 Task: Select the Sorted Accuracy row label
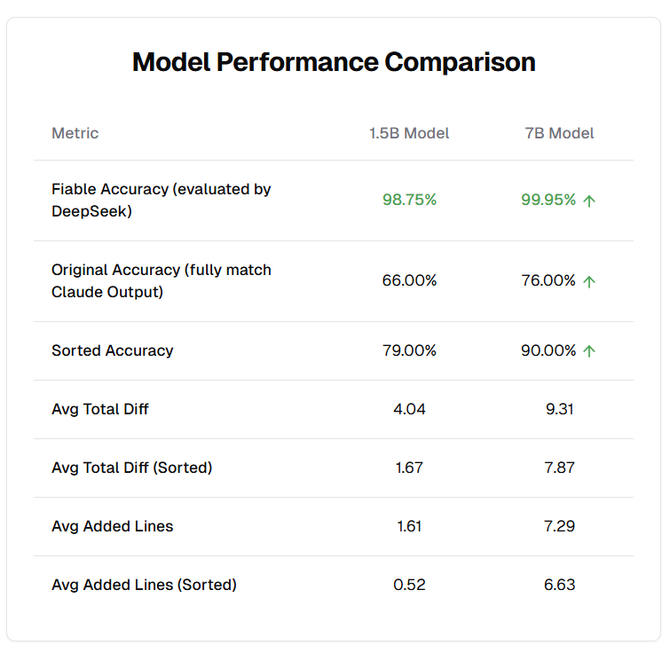(x=113, y=350)
